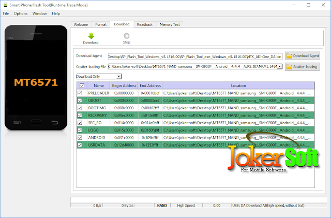Click the High Speed status entry

click(186, 205)
